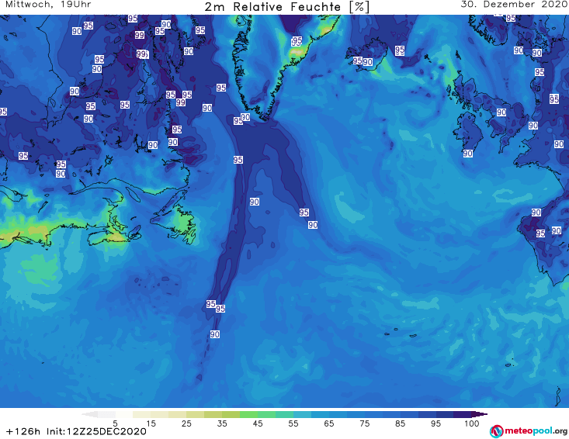This screenshot has width=569, height=439.
Task: Select the '2m Relative Feuchte [%]' map title
Action: point(286,7)
